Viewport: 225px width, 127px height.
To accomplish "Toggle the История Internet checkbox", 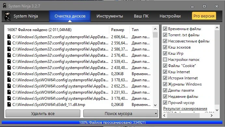I will (165, 78).
